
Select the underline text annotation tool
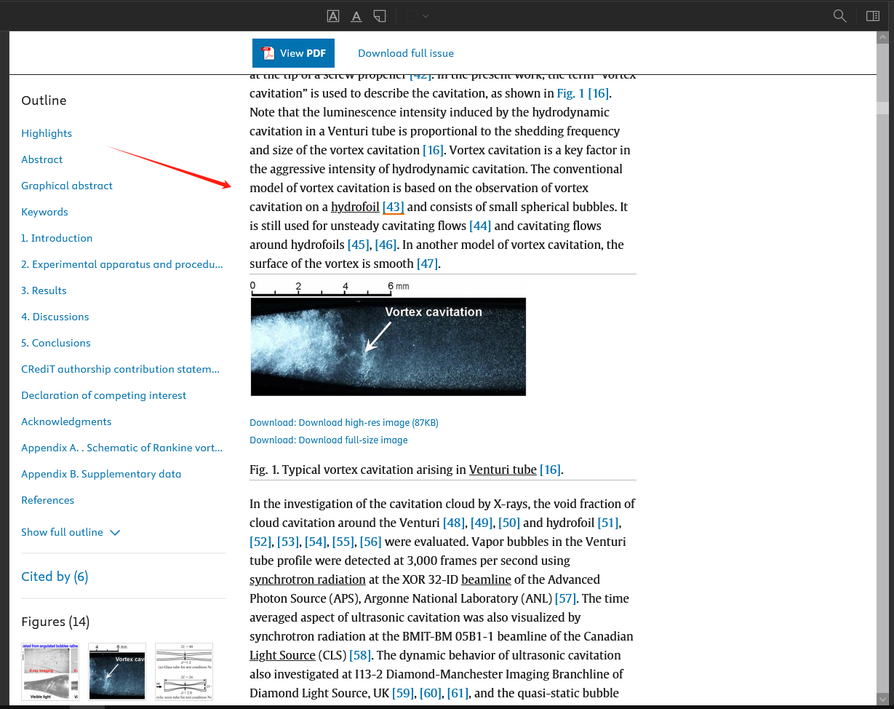[x=356, y=16]
